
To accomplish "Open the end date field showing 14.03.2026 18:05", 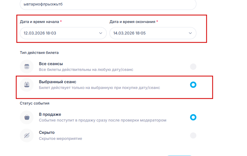I will (146, 33).
